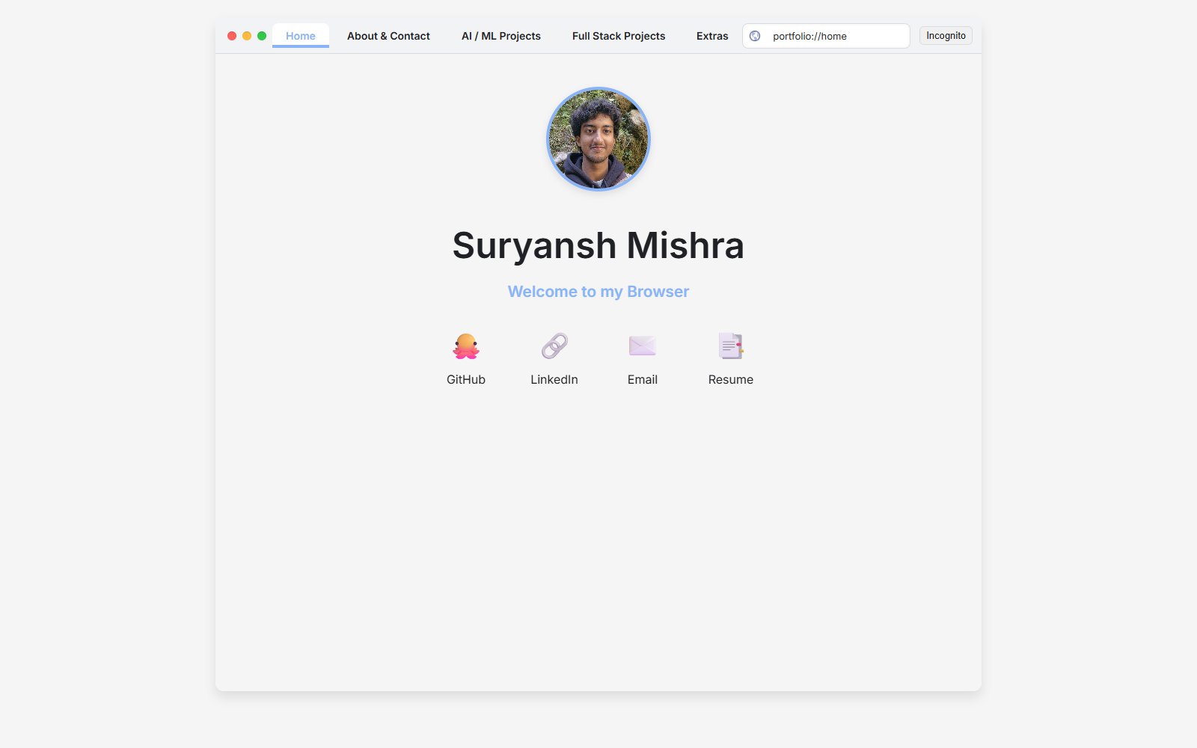Open the Extras tab
1197x748 pixels.
click(712, 36)
